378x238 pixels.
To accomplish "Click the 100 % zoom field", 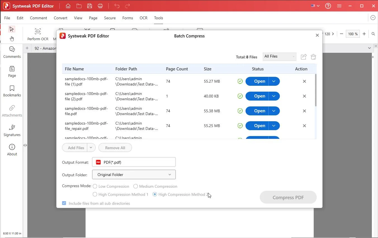I will click(x=352, y=34).
